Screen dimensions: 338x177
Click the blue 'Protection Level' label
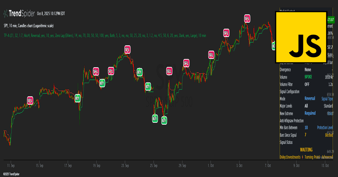tap(325, 128)
